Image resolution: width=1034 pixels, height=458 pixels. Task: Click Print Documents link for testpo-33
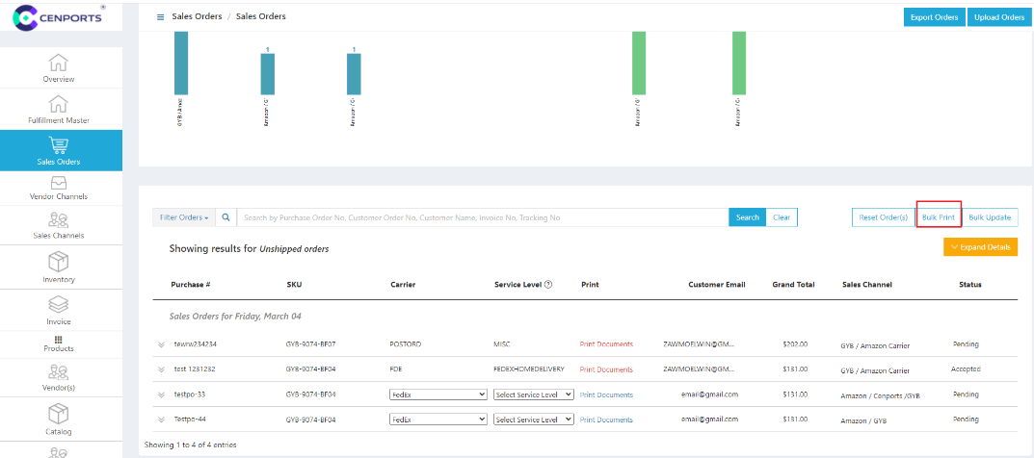click(x=606, y=394)
